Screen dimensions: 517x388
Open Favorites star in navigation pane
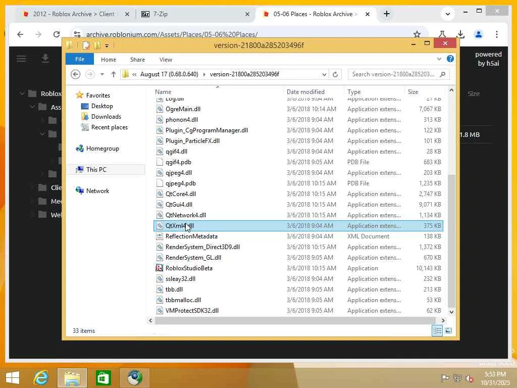79,95
